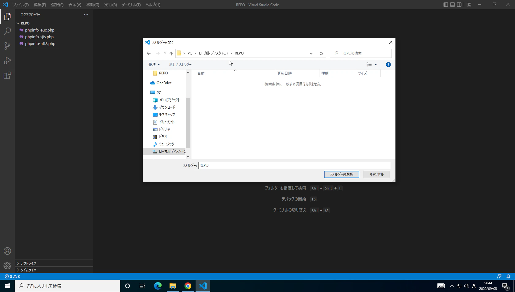515x292 pixels.
Task: Open the Source Control view
Action: click(7, 46)
